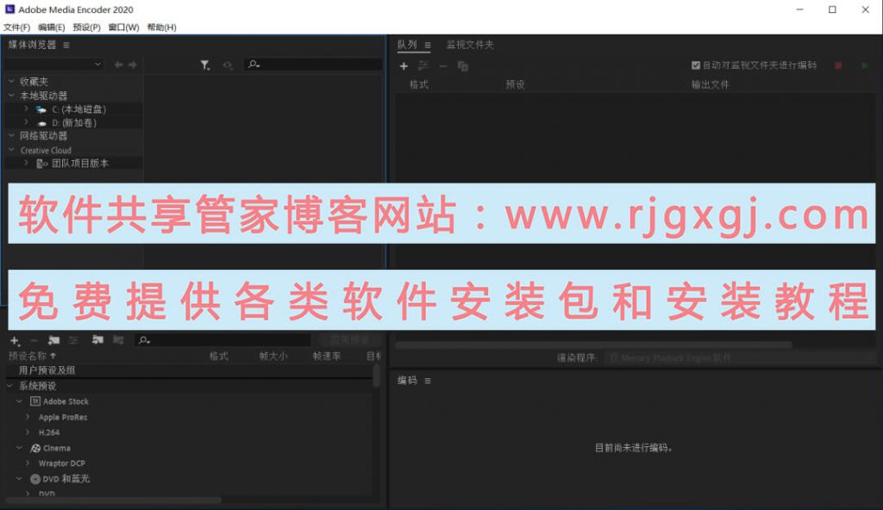Expand the H.264 presets
The image size is (883, 510).
(28, 432)
